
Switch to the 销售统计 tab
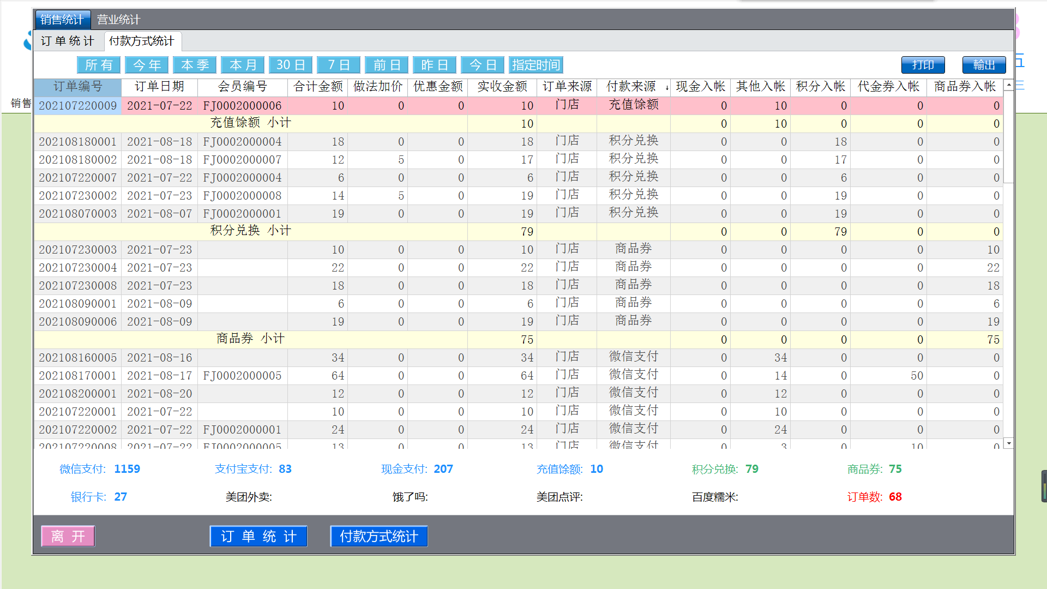62,20
